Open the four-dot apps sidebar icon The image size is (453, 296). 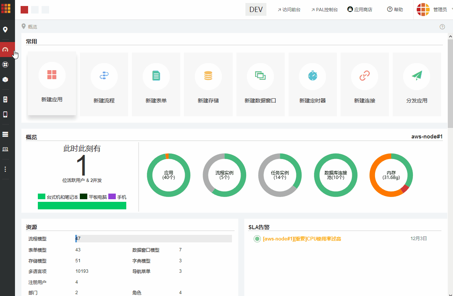tap(5, 65)
